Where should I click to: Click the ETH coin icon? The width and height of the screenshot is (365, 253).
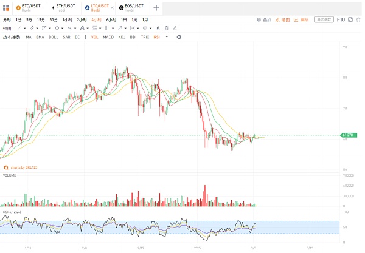click(53, 8)
